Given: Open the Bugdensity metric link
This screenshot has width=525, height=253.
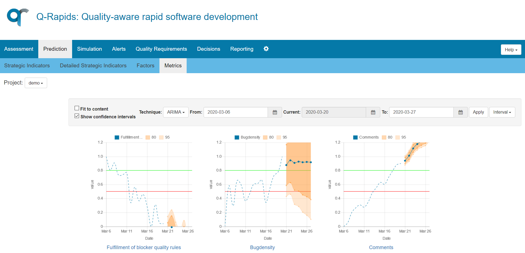Looking at the screenshot, I should 262,247.
